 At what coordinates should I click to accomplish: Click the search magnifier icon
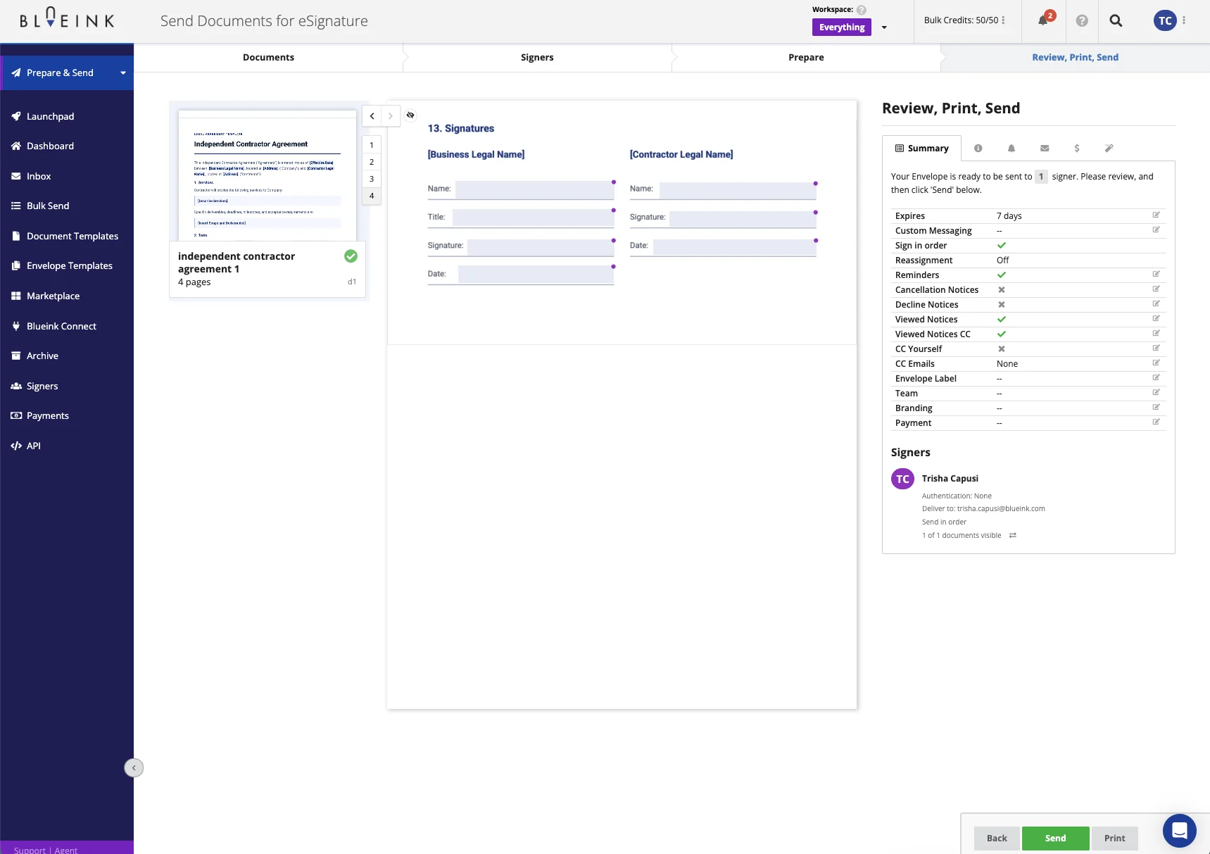(x=1116, y=20)
